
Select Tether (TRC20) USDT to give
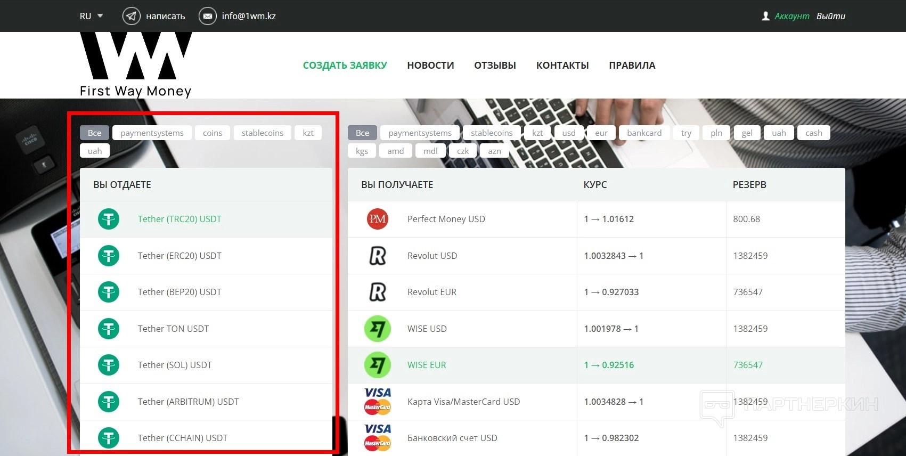point(206,219)
